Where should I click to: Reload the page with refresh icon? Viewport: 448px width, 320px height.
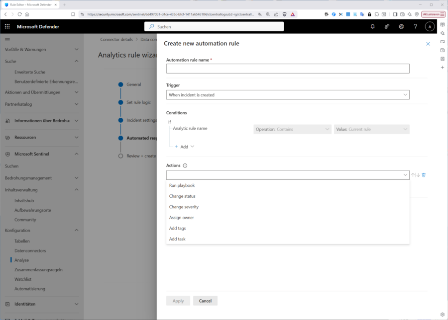pyautogui.click(x=18, y=14)
